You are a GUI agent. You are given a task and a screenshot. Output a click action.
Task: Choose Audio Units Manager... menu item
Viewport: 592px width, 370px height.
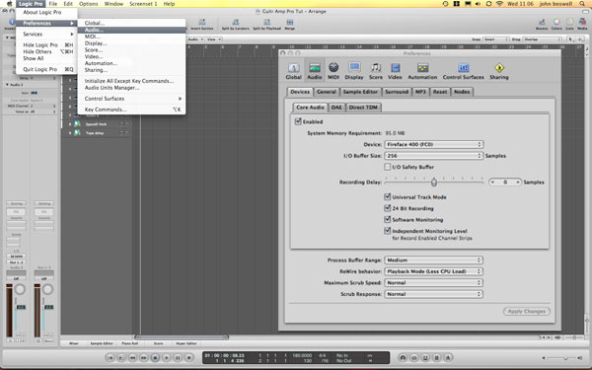[x=132, y=88]
